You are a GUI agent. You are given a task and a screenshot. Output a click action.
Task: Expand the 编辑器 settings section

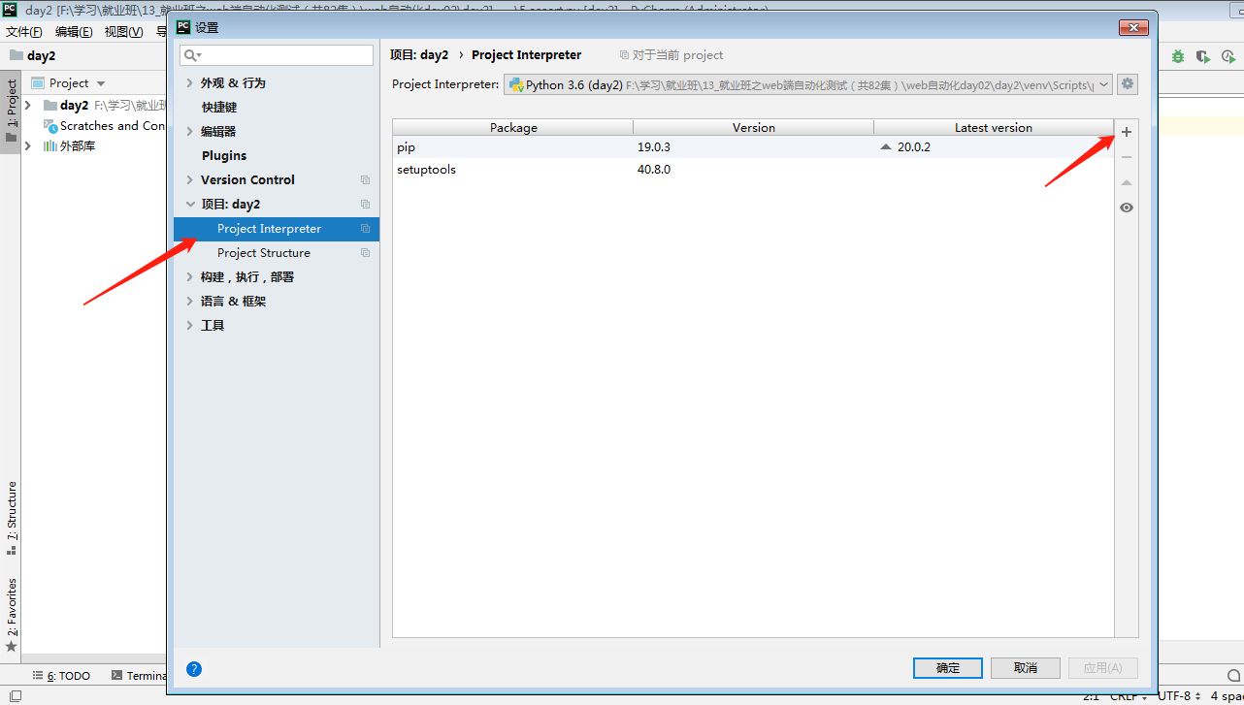click(190, 132)
